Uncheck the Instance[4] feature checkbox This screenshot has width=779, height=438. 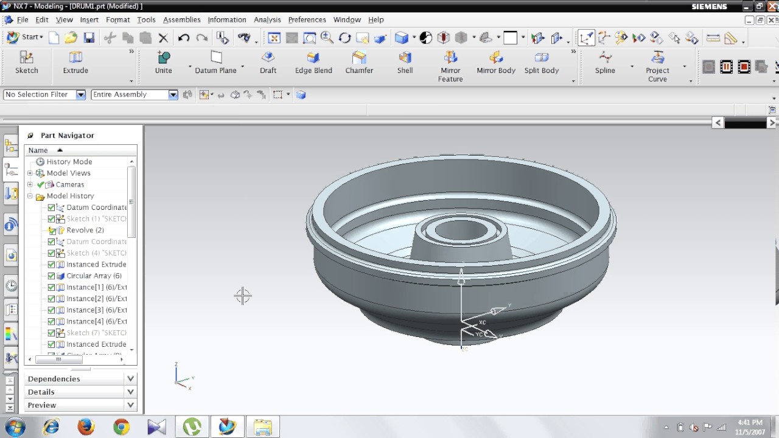point(52,322)
